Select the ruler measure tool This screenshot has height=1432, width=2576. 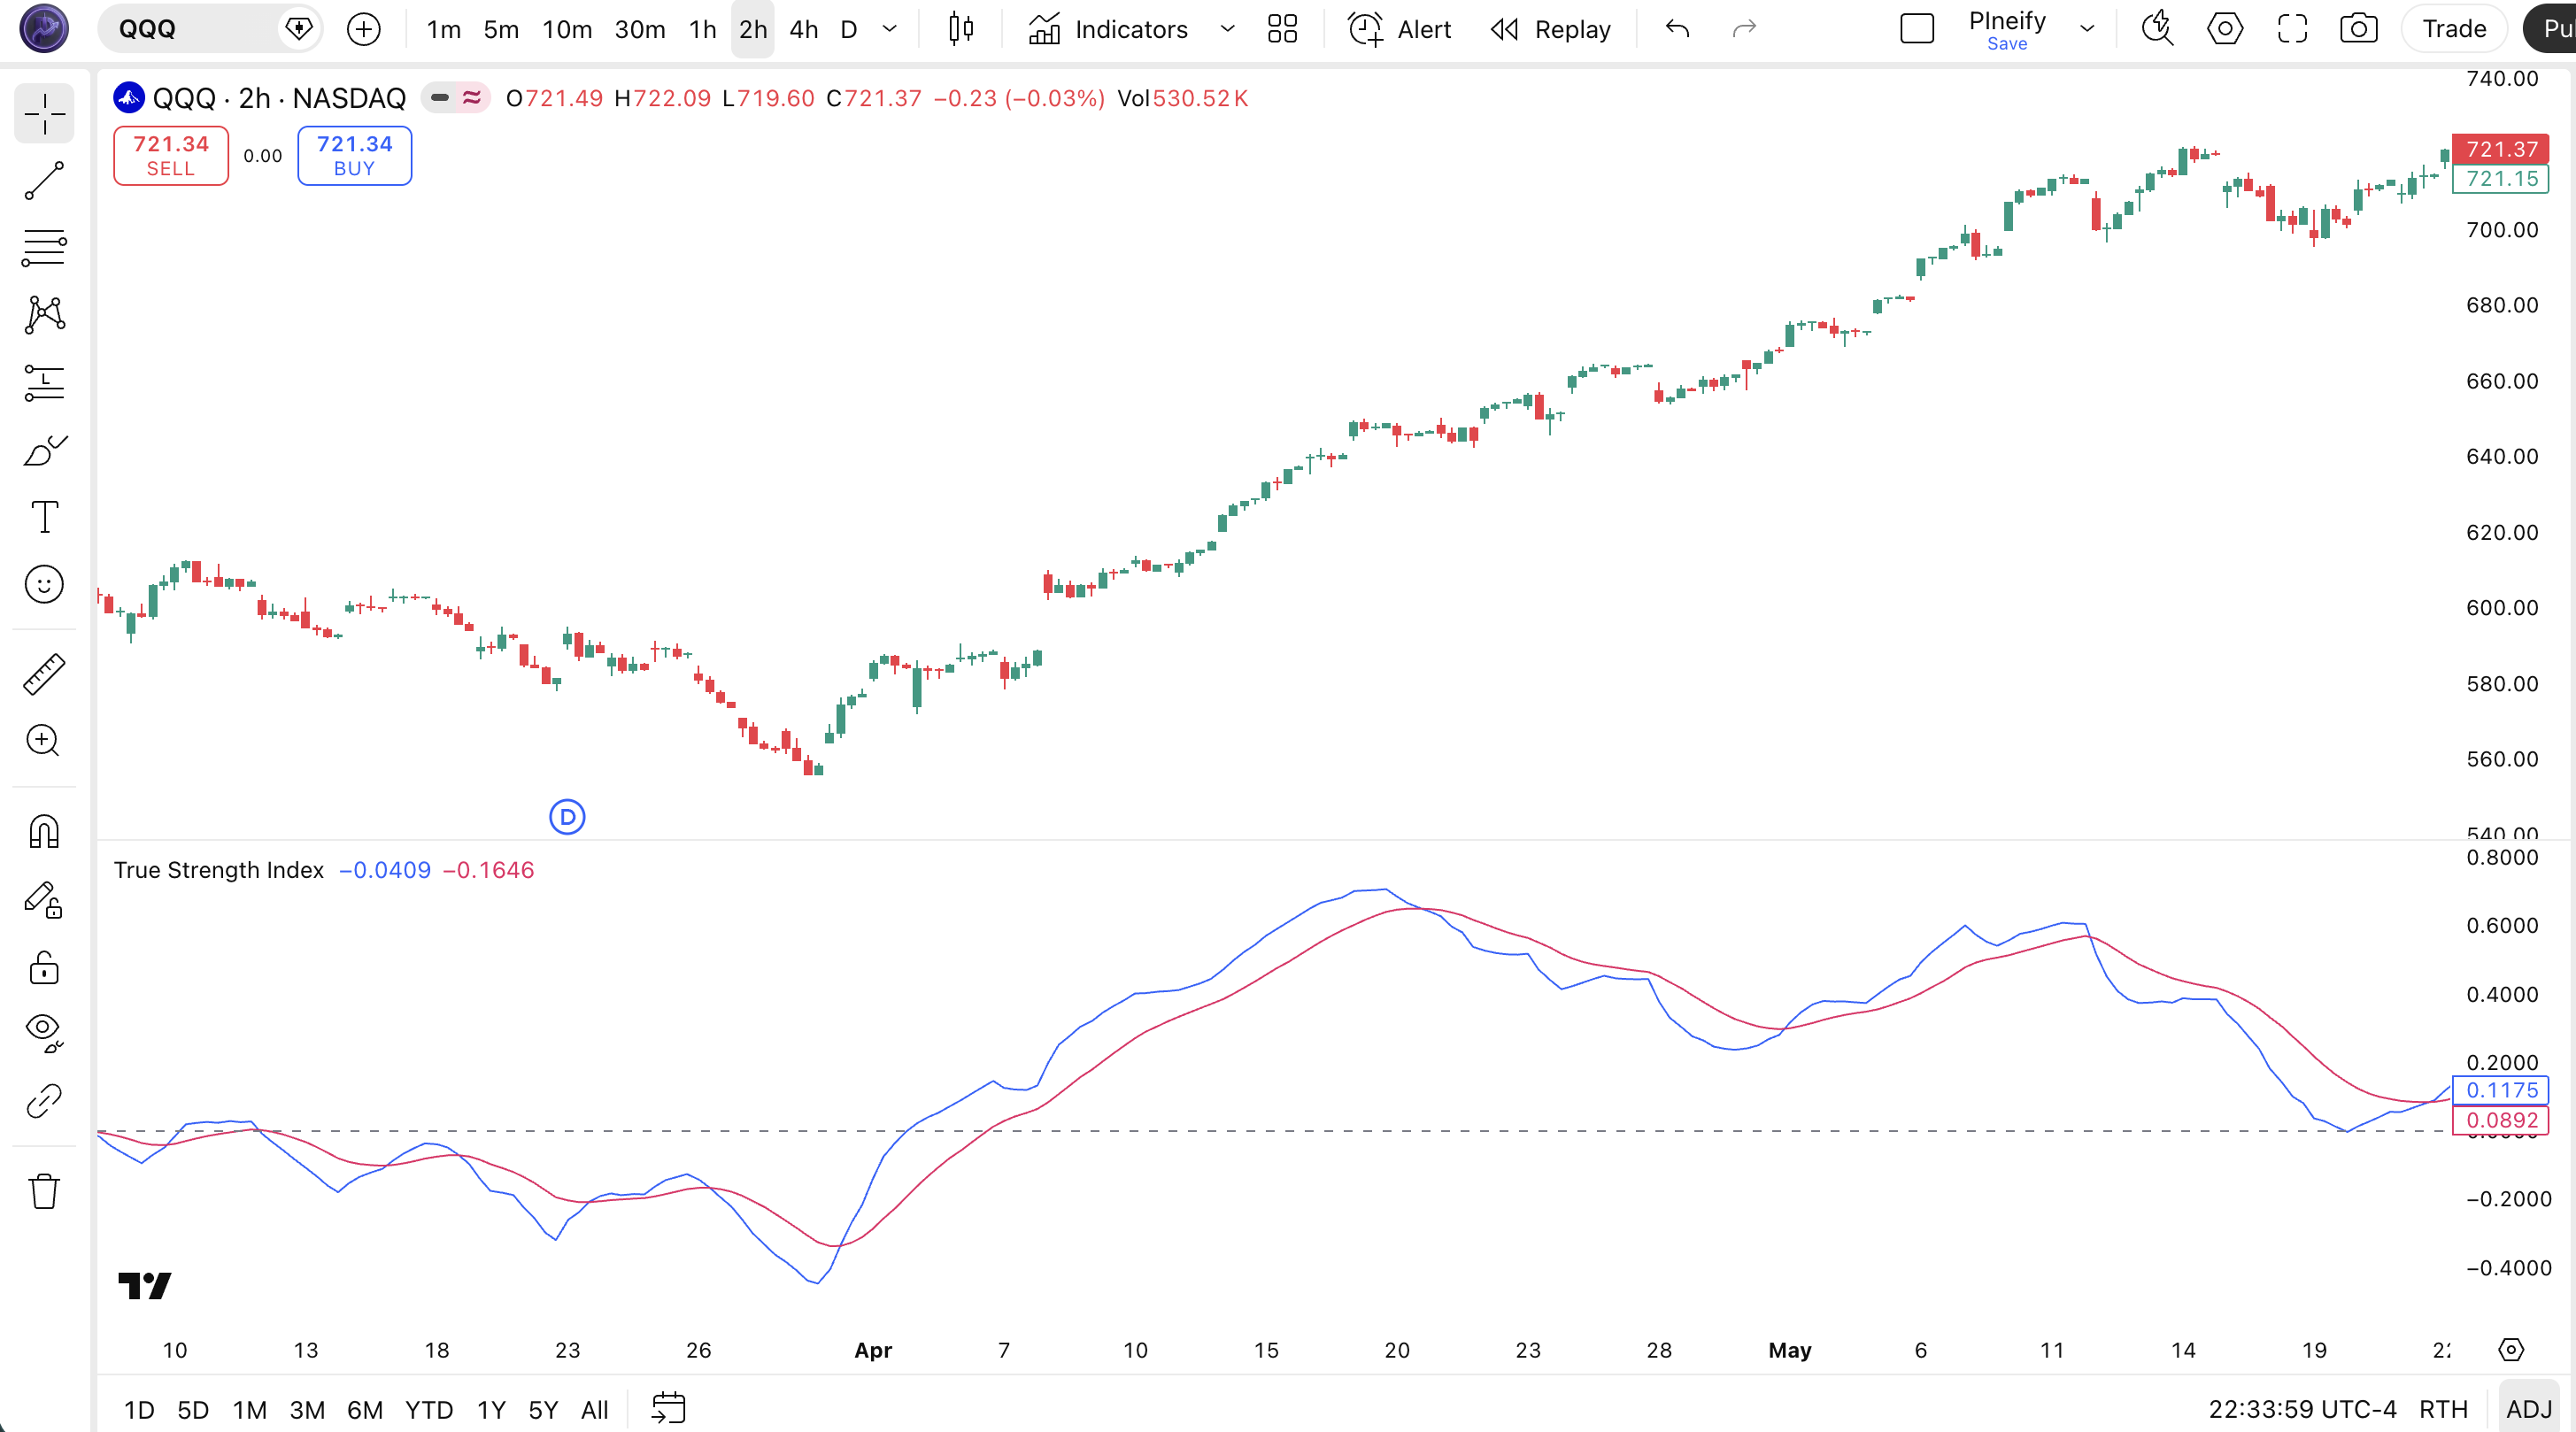(44, 674)
